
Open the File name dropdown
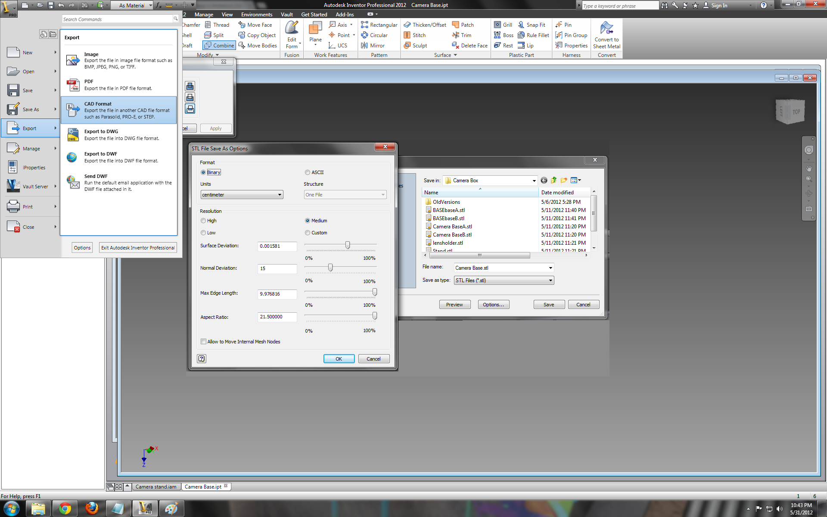point(550,268)
